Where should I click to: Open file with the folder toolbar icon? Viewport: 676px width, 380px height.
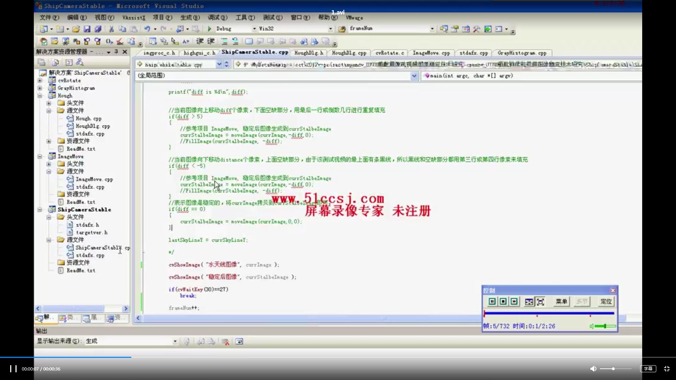[x=76, y=29]
